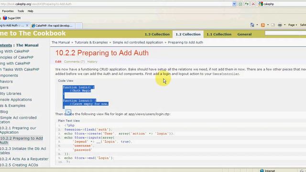Click the Internet zone globe icon in status bar
The image size is (306, 172).
tap(262, 171)
